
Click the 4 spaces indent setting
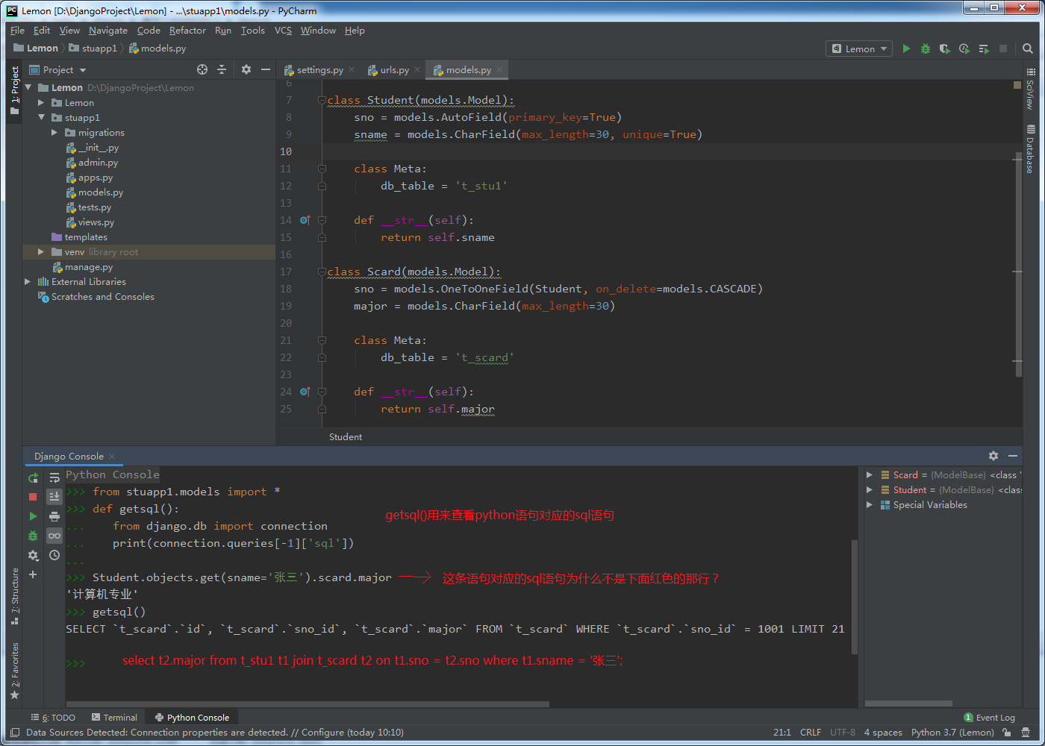883,733
